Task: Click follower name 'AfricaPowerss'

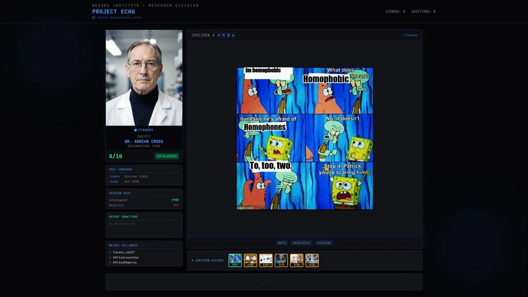Action: pos(125,262)
